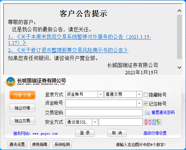Image resolution: width=186 pixels, height=150 pixels.
Task: Click the 客户公告提示 heading text
Action: click(83, 13)
